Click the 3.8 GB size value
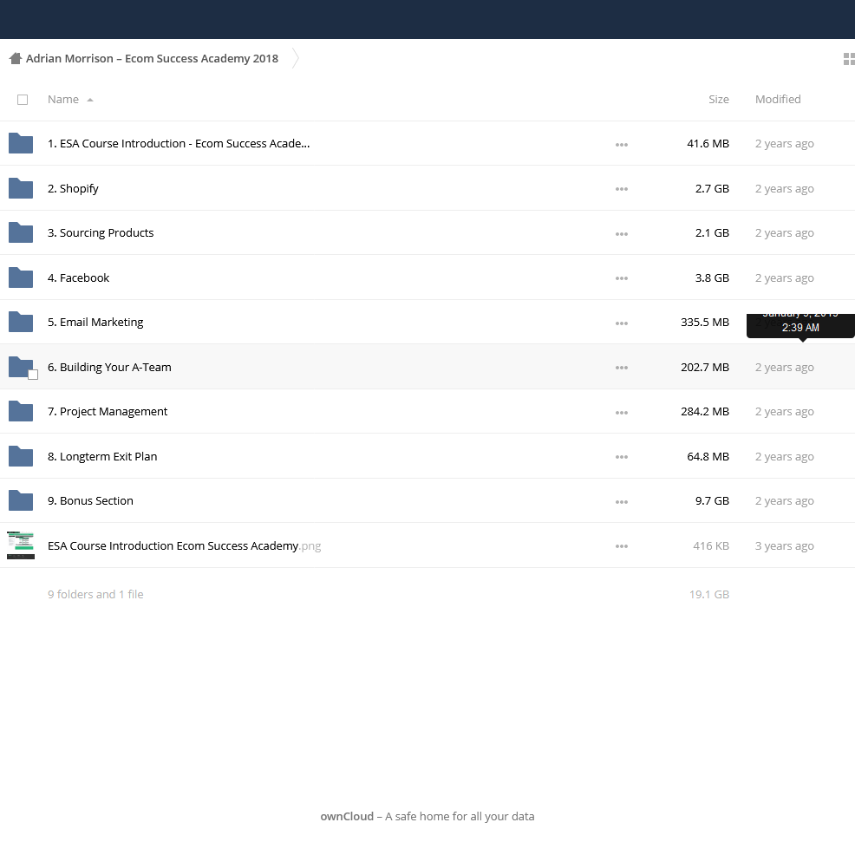The height and width of the screenshot is (842, 855). [x=712, y=277]
